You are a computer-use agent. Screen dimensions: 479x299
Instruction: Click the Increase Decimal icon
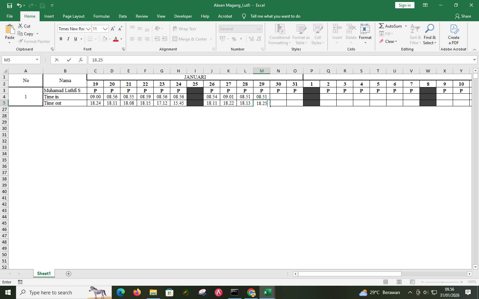click(250, 39)
